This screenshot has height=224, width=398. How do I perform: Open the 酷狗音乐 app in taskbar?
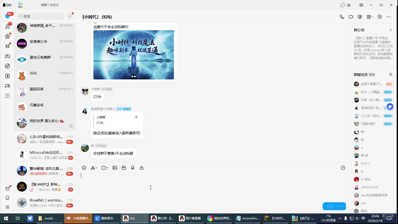pos(104,218)
